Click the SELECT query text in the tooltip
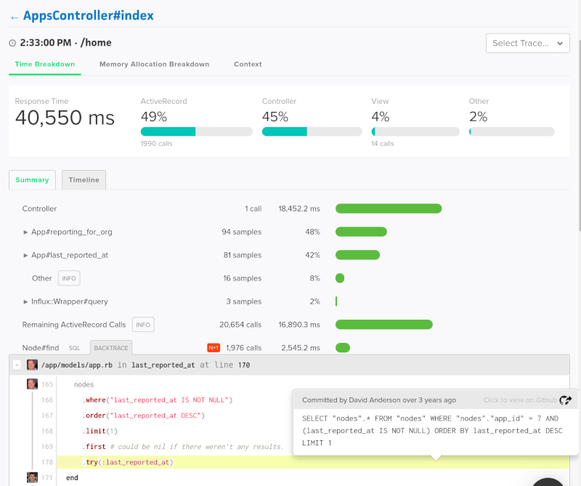The image size is (581, 486). [x=432, y=431]
